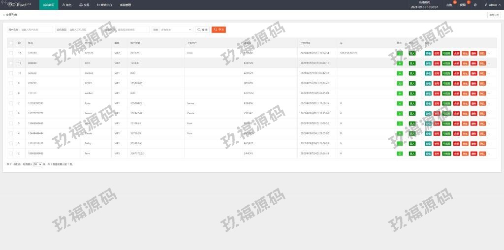
Task: Click the orange export button with magnifier icon
Action: (x=219, y=30)
